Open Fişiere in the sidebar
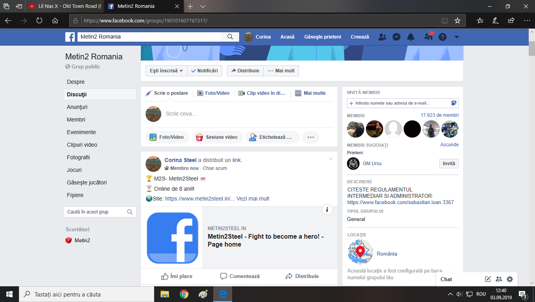535x302 pixels. 75,195
